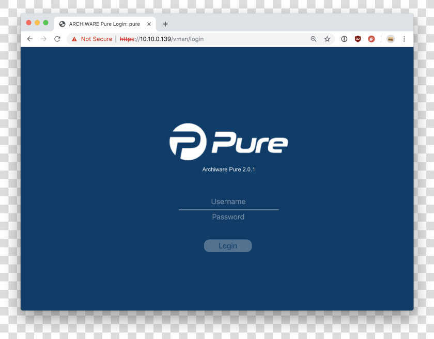Open the uBlock Origin shield extension
Image resolution: width=434 pixels, height=339 pixels.
[x=358, y=39]
